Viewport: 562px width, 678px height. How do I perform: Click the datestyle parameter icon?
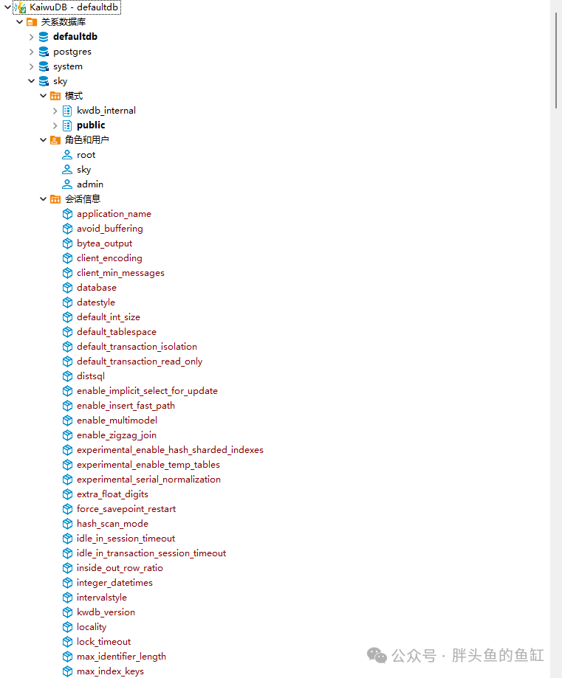point(67,302)
